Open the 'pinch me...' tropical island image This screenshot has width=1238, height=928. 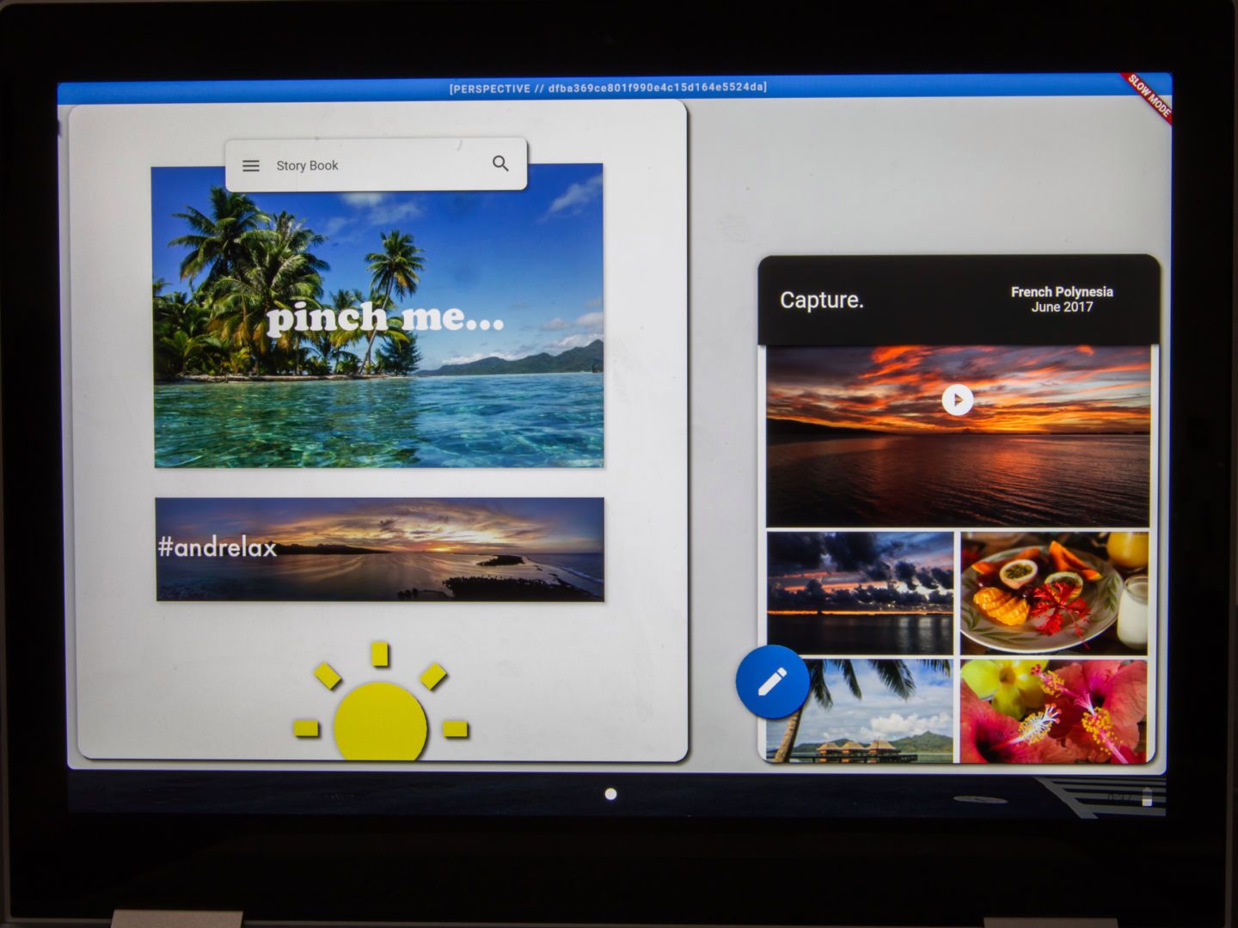point(378,316)
